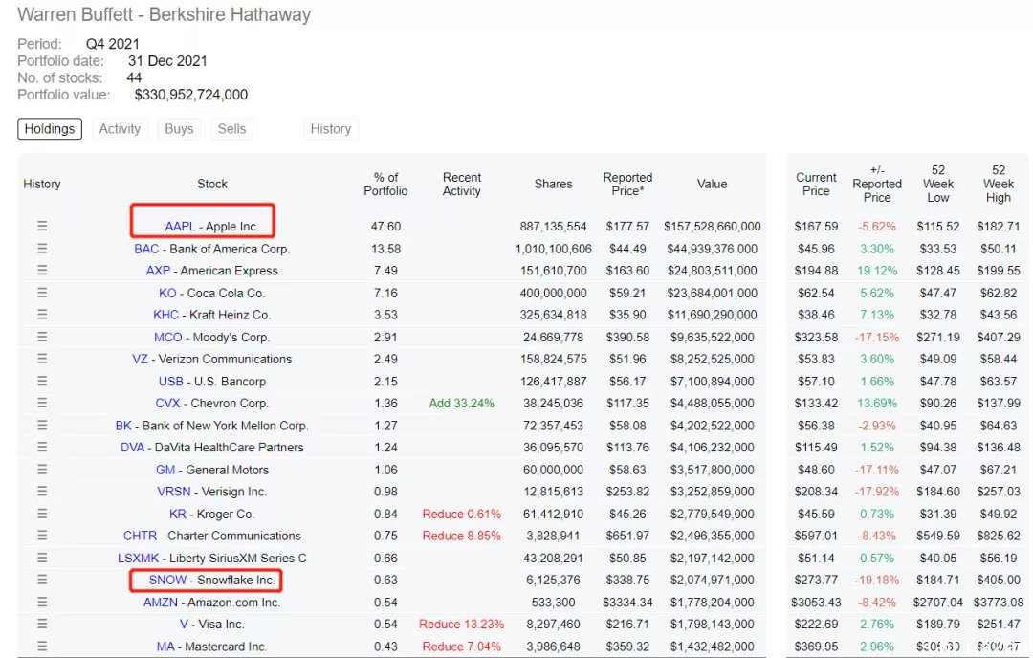Open history icon for Chevron Corp. row
Viewport: 1033px width, 658px height.
pyautogui.click(x=42, y=403)
